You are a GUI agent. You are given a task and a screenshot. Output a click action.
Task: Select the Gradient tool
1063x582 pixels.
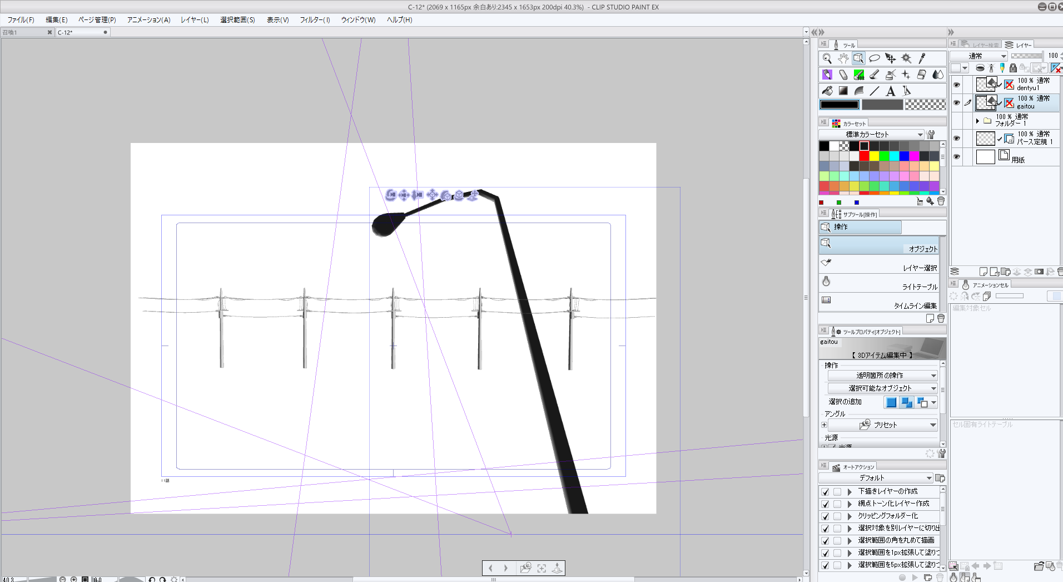(843, 91)
